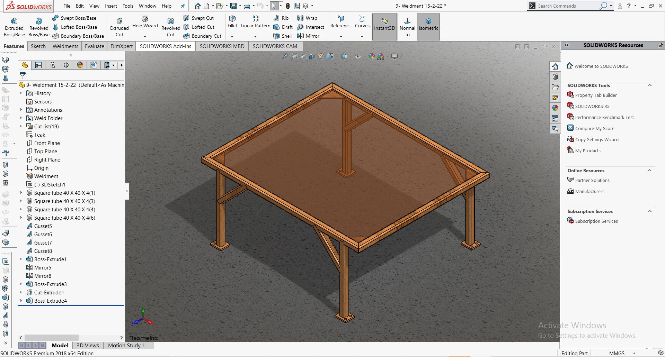Open the ConfigurationManager tab icon
Viewport: 665px width, 357px height.
pos(52,65)
